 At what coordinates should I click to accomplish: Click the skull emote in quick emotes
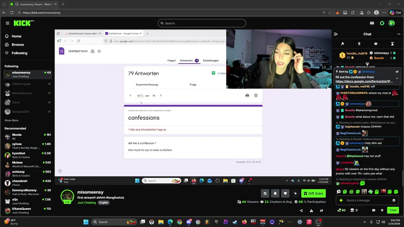point(339,192)
